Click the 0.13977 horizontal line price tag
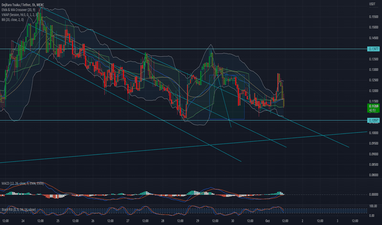 (x=373, y=49)
